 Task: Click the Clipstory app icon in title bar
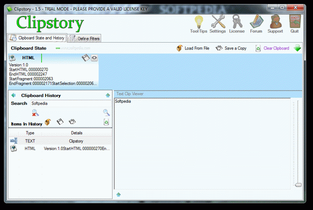(x=9, y=9)
